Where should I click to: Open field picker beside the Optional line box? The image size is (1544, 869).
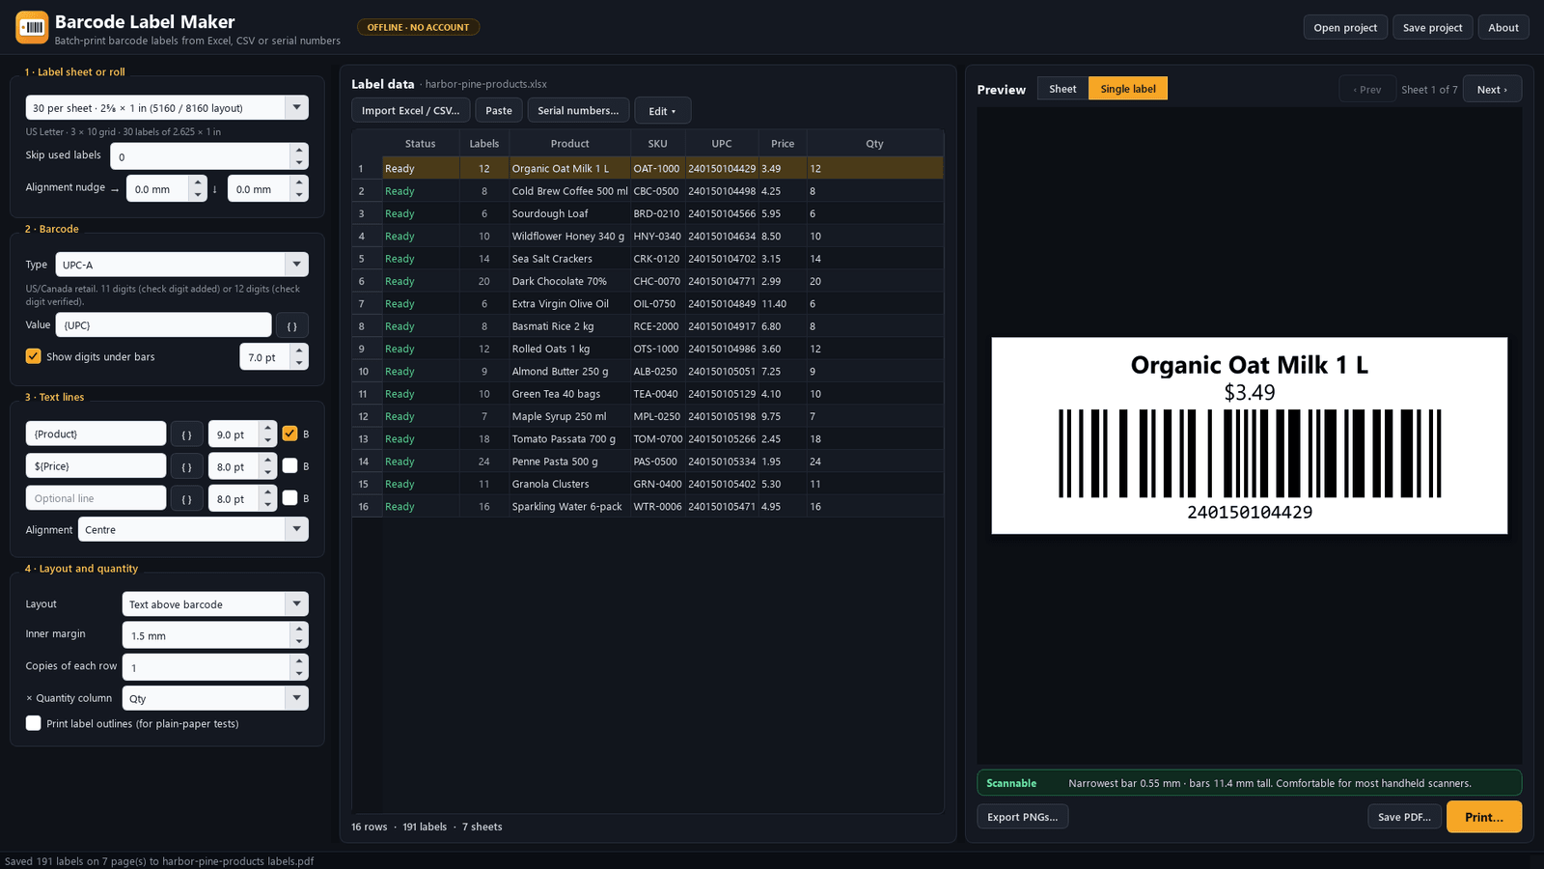pyautogui.click(x=187, y=498)
